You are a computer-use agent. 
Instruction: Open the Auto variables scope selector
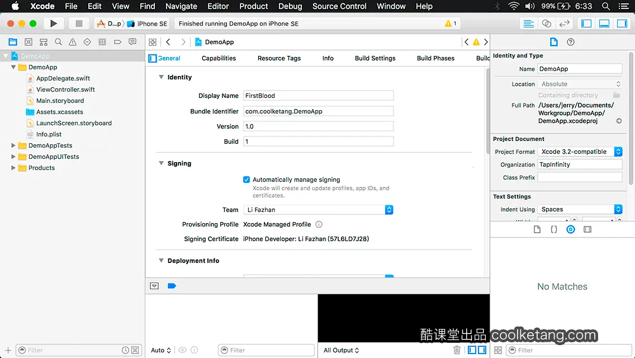coord(161,350)
